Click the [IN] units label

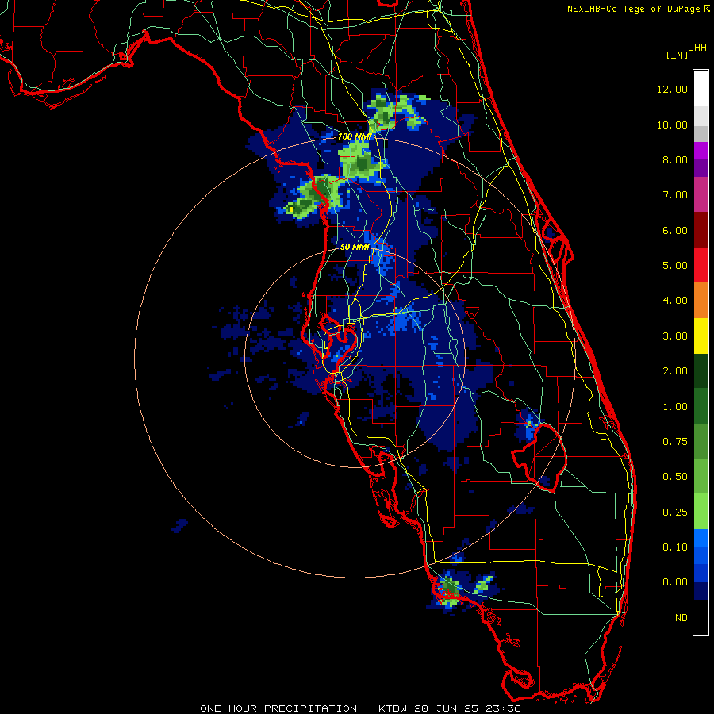tap(678, 55)
